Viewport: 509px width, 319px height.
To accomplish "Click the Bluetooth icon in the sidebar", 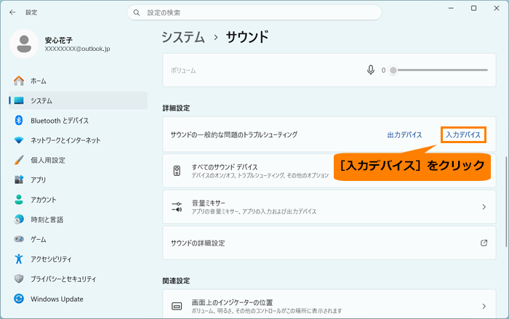I will (x=19, y=121).
